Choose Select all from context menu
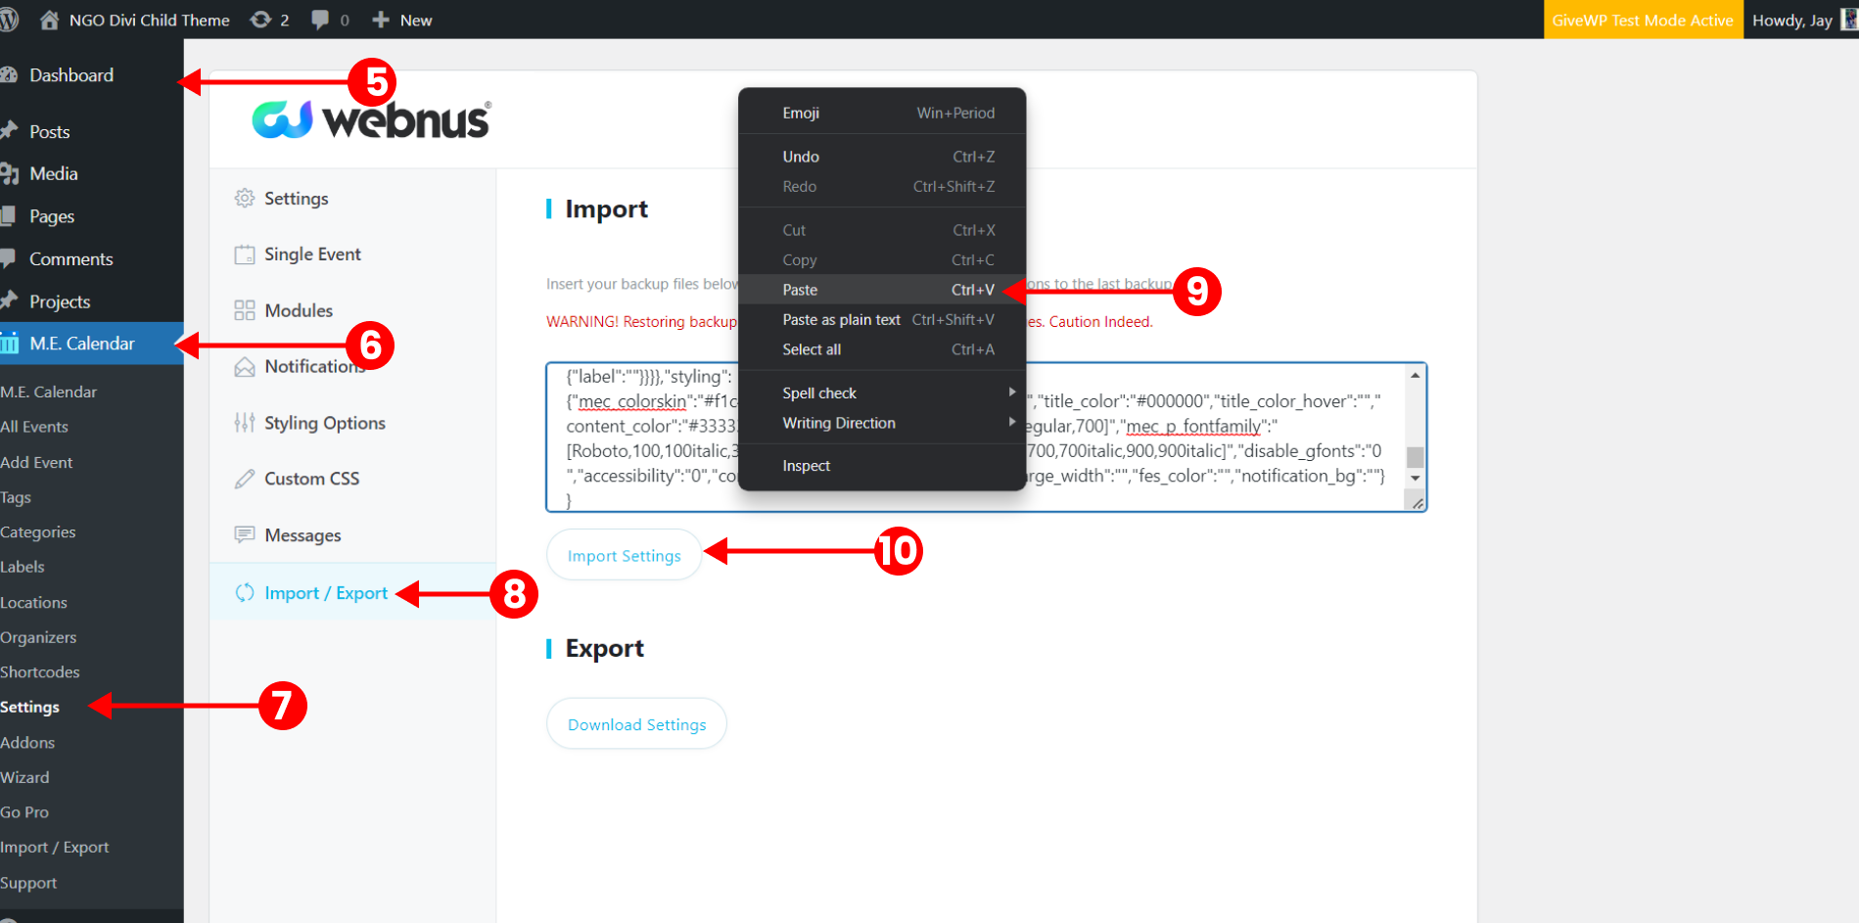Image resolution: width=1859 pixels, height=923 pixels. pos(882,349)
